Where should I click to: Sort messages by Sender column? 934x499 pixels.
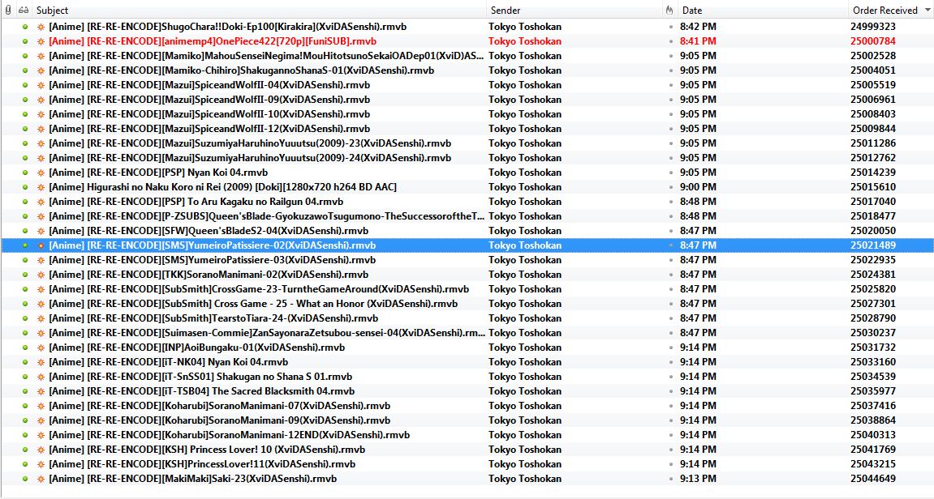point(505,10)
